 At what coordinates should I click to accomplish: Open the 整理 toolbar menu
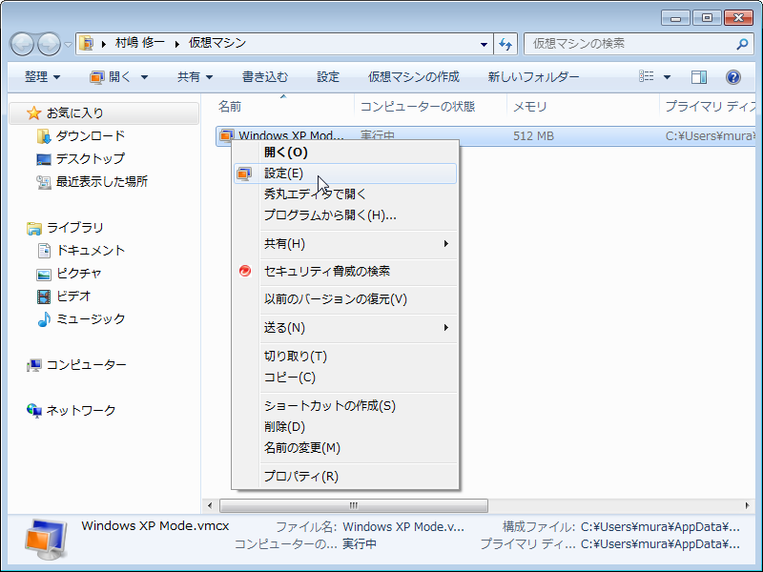point(42,77)
